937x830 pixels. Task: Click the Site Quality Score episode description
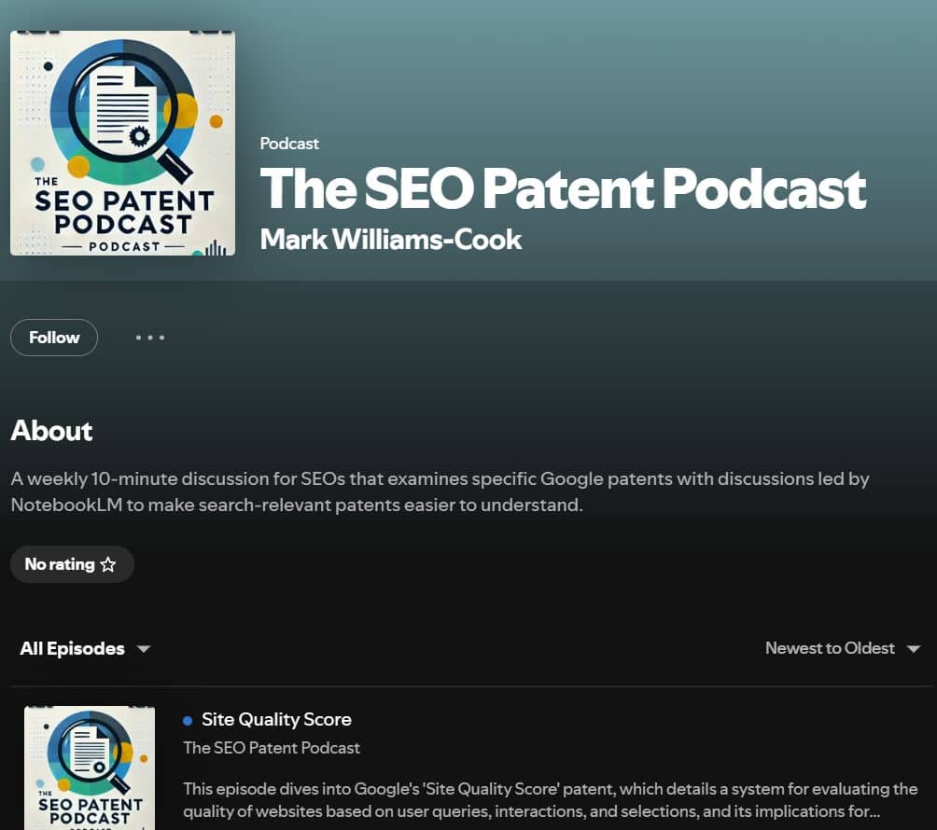pyautogui.click(x=551, y=800)
